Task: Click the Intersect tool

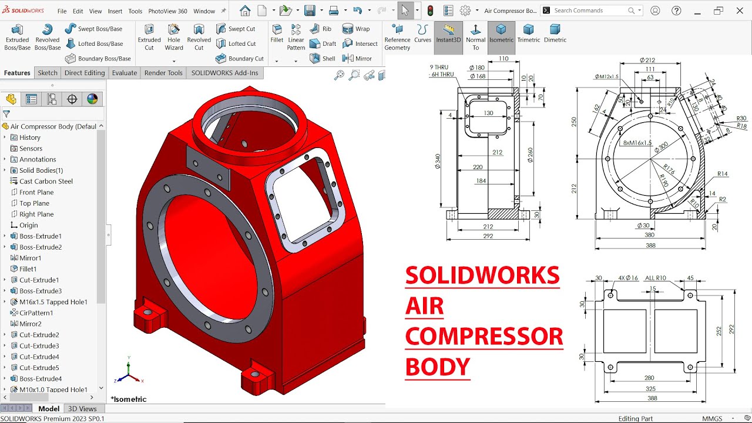Action: click(360, 43)
